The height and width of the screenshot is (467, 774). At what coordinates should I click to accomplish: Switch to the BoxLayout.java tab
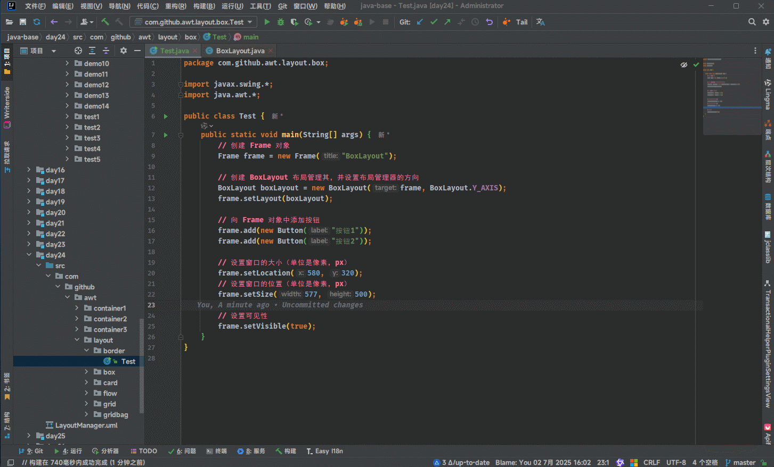click(240, 51)
